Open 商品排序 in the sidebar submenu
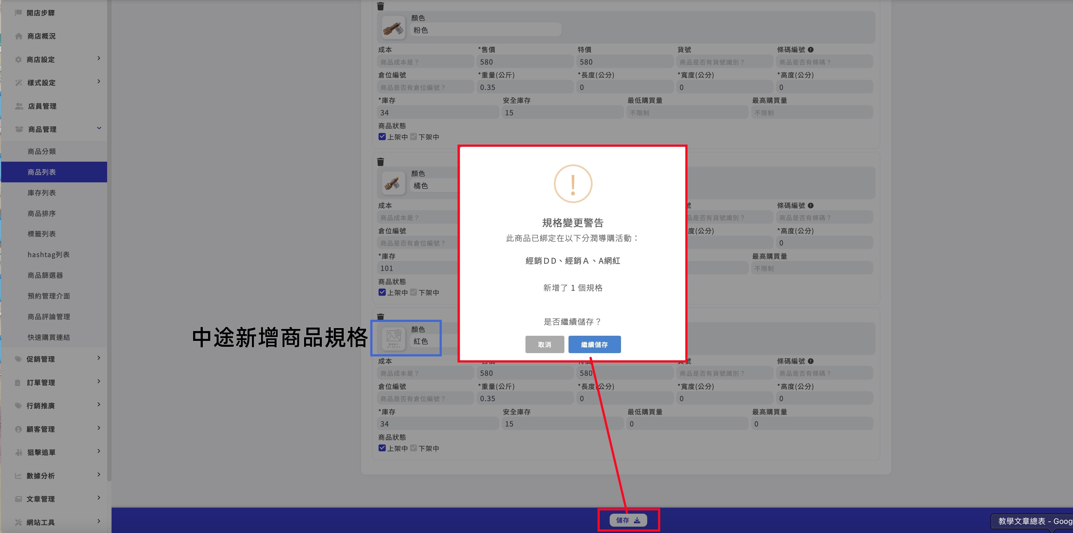Image resolution: width=1073 pixels, height=533 pixels. click(54, 214)
